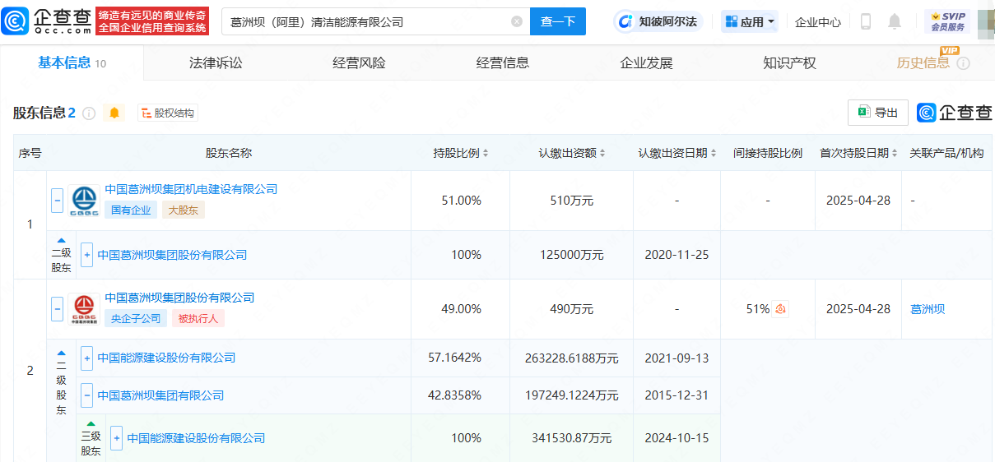
Task: Export the shareholder list with 导出
Action: tap(878, 113)
